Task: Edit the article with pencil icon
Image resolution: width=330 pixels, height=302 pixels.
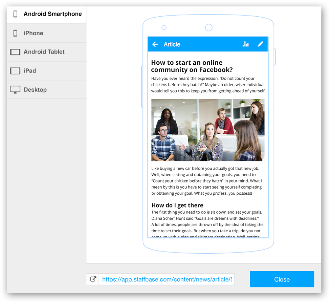Action: 260,44
